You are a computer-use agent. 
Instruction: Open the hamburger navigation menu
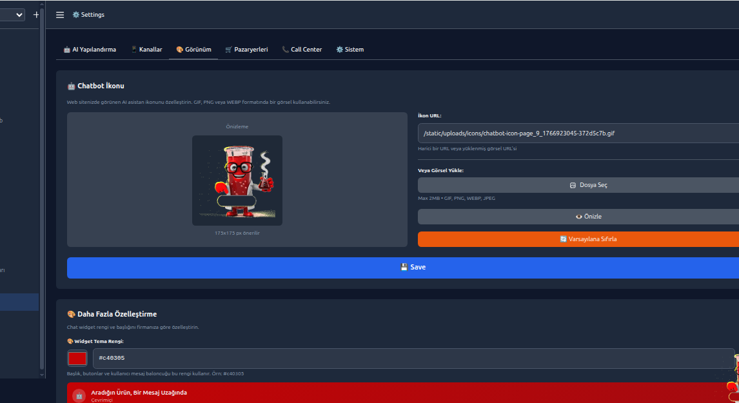[x=59, y=14]
